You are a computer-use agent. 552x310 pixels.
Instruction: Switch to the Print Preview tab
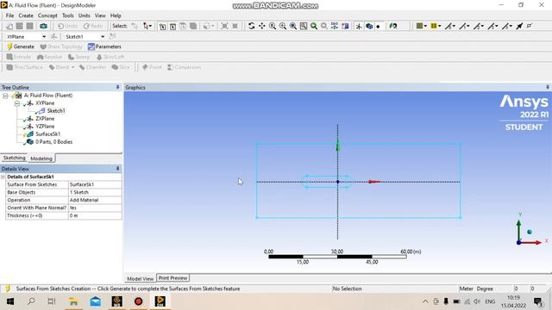tap(172, 278)
